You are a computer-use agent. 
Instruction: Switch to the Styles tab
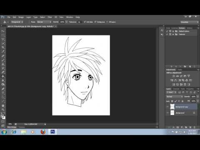click(x=180, y=70)
